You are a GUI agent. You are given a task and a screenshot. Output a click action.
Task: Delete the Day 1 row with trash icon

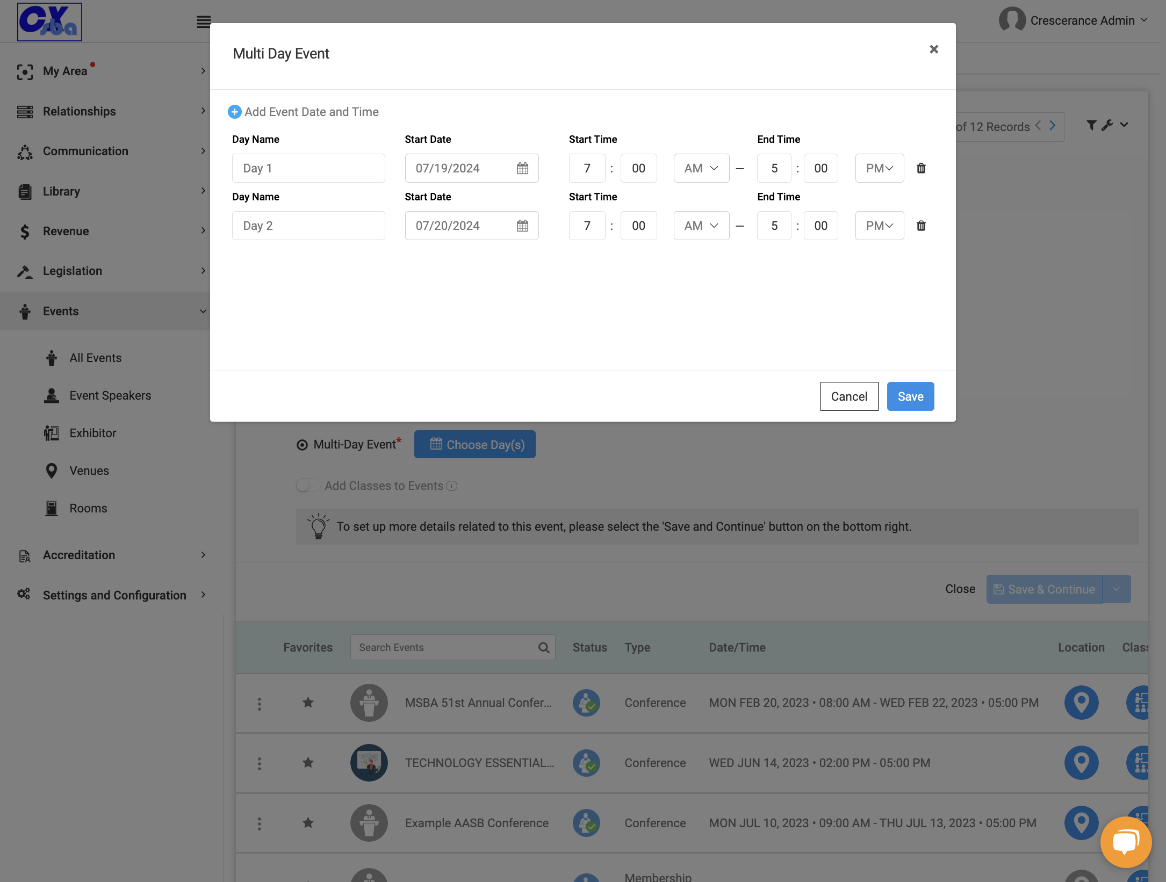(x=921, y=169)
